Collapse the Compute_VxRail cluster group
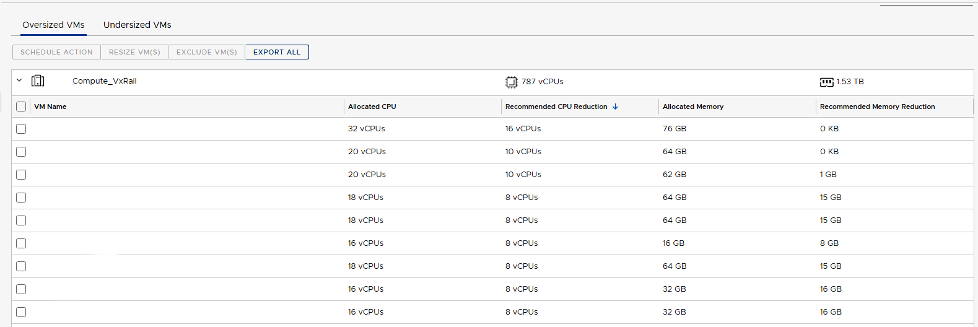 coord(19,81)
